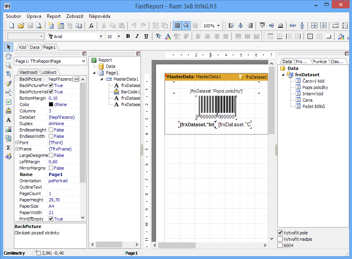
Task: Click the Columns property value field
Action: [x=64, y=111]
